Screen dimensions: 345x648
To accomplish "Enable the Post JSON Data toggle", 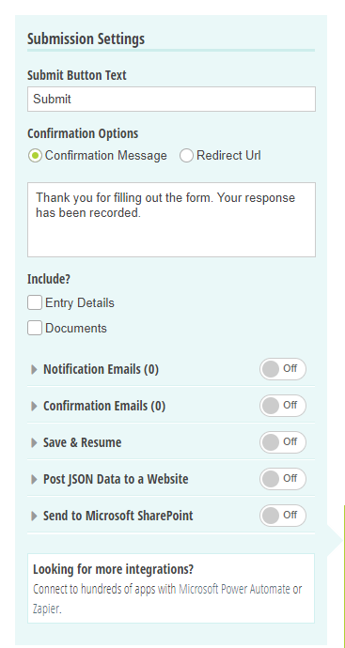I will [283, 479].
